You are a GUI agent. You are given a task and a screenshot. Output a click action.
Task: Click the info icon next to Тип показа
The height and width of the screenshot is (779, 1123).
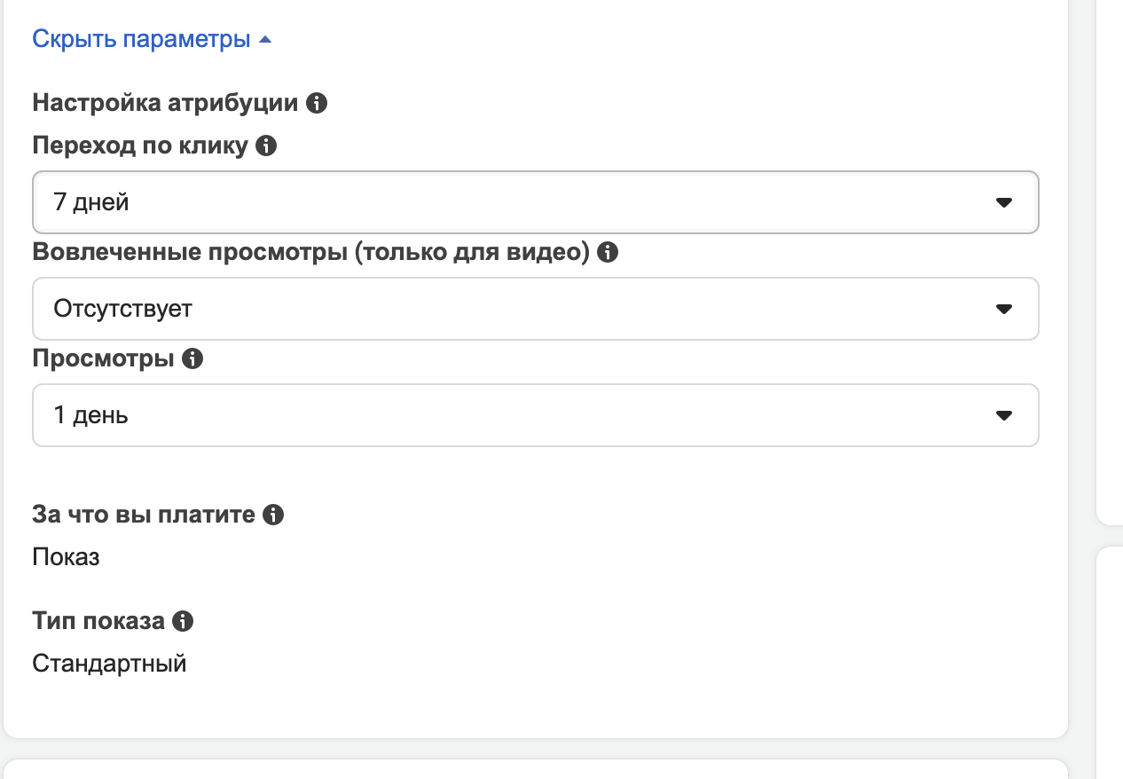click(x=183, y=621)
